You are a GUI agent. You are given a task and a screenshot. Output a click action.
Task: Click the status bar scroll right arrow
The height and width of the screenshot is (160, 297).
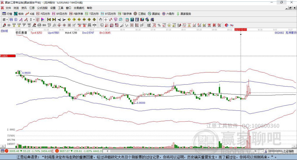tap(255, 151)
